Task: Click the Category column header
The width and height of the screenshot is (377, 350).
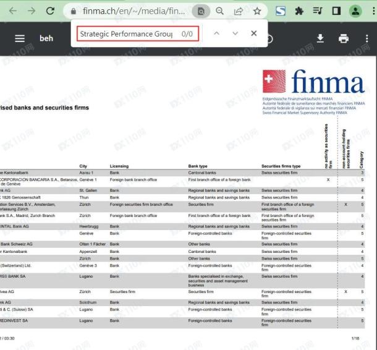Action: point(362,160)
